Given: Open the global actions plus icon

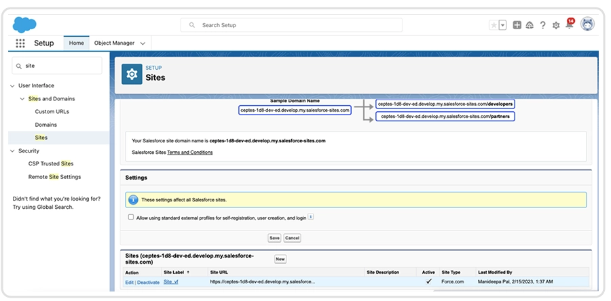Looking at the screenshot, I should coord(517,25).
